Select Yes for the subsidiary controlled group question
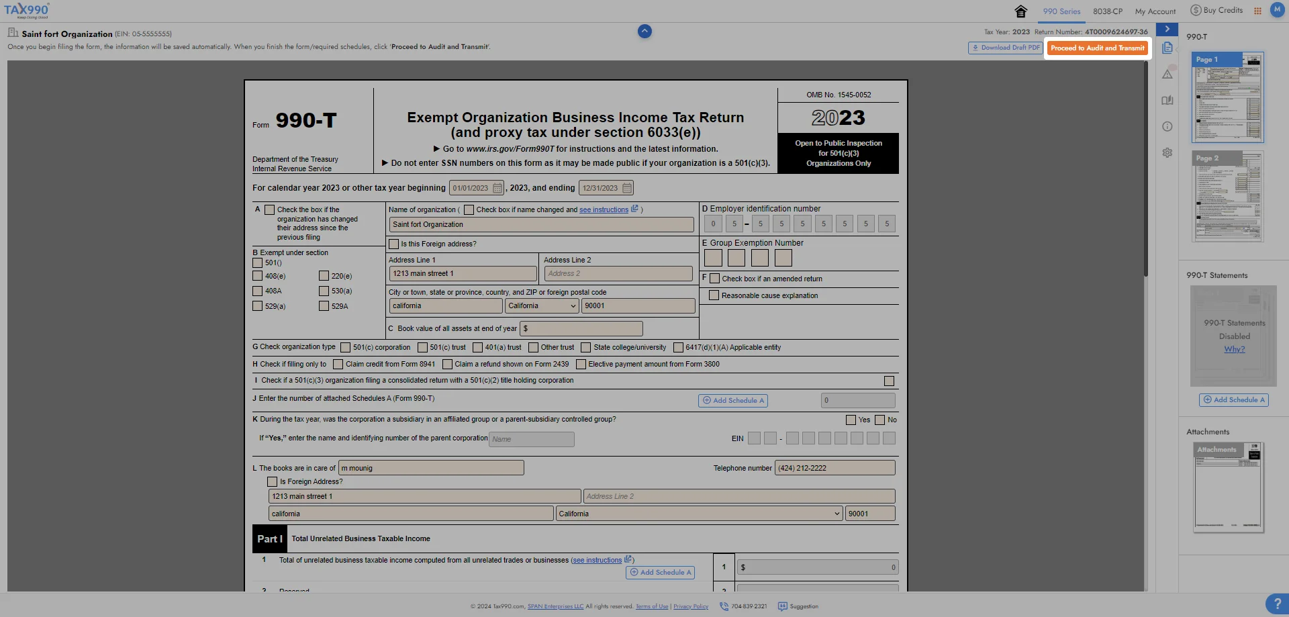 (x=849, y=420)
